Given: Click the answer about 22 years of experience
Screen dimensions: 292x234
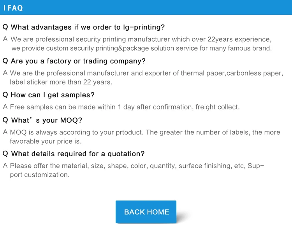Looking at the screenshot, I should [141, 39].
